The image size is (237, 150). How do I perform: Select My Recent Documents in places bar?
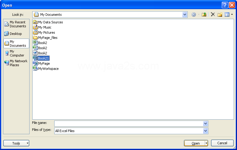pos(16,24)
